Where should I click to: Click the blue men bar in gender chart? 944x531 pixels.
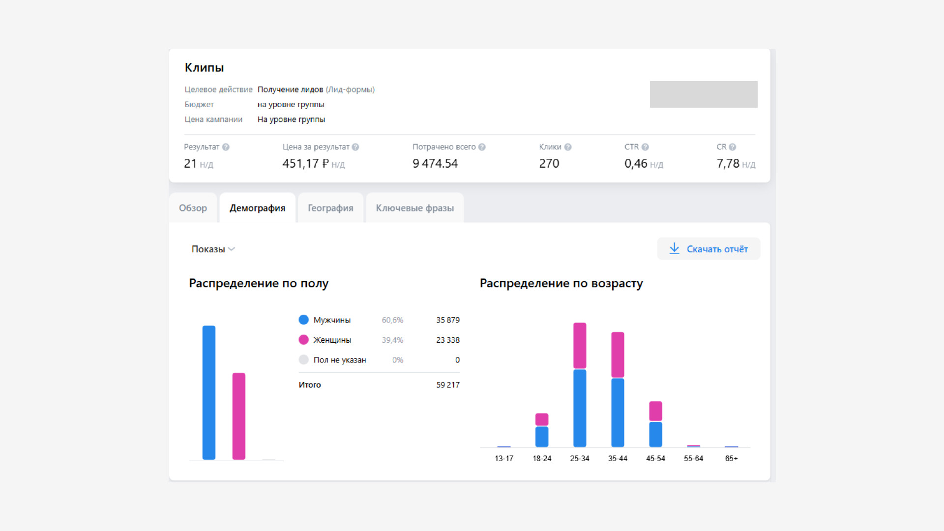209,392
